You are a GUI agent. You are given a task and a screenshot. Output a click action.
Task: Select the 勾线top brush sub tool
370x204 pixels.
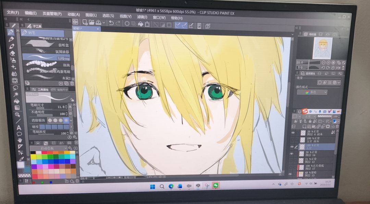click(46, 57)
